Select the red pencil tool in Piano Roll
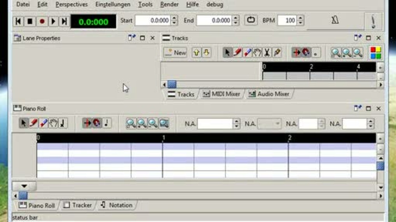 click(x=33, y=123)
